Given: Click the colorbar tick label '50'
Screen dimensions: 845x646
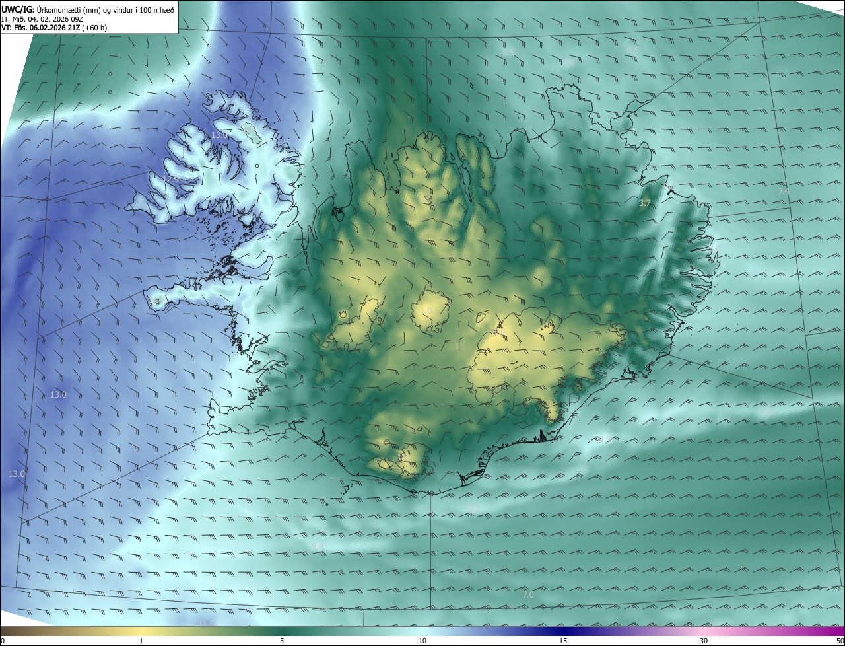Looking at the screenshot, I should click(x=840, y=641).
